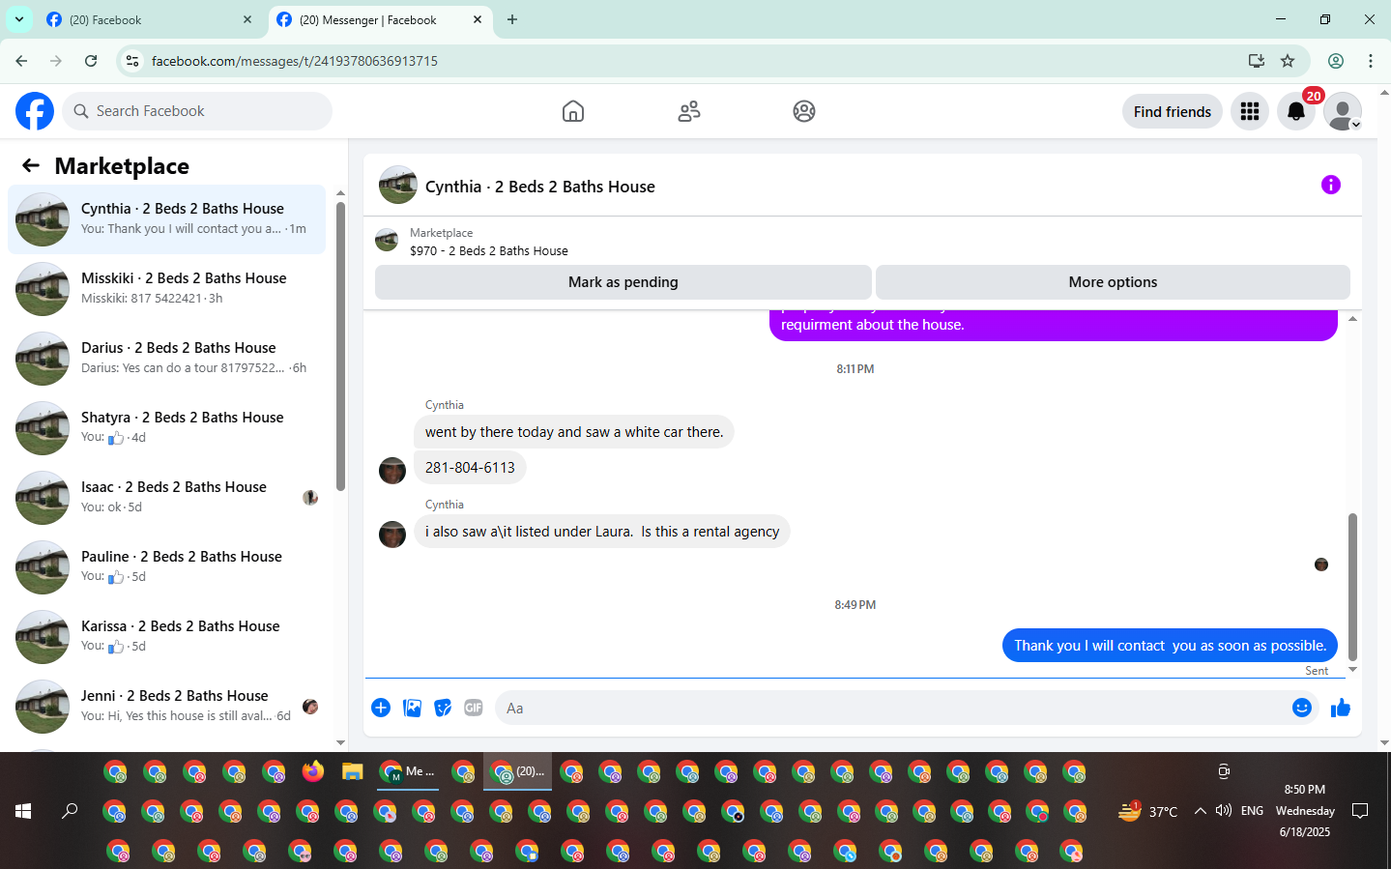The height and width of the screenshot is (869, 1391).
Task: Open the Pauline conversation
Action: pyautogui.click(x=167, y=567)
